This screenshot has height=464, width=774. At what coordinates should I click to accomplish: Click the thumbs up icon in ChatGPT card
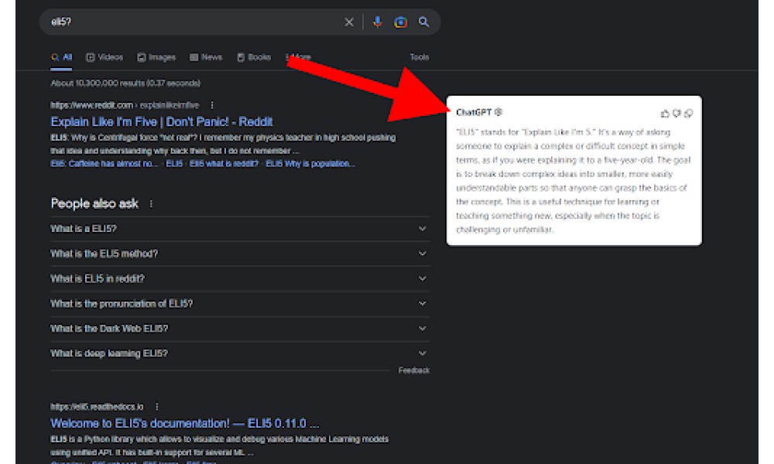[x=665, y=114]
